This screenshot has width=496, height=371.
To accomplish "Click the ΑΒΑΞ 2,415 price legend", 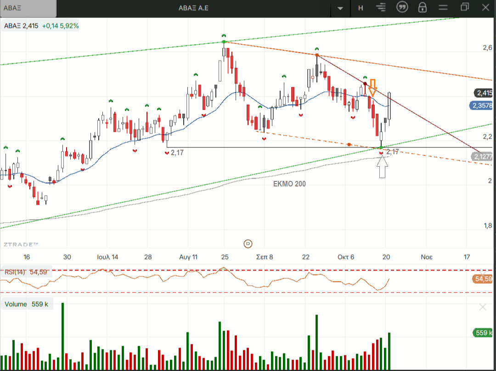I will pyautogui.click(x=41, y=26).
